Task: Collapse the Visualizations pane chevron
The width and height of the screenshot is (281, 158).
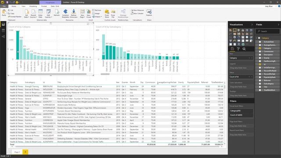Action: coord(252,25)
